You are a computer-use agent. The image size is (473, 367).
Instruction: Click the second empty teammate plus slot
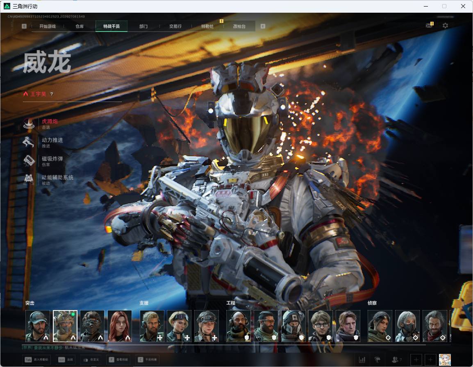pos(430,360)
